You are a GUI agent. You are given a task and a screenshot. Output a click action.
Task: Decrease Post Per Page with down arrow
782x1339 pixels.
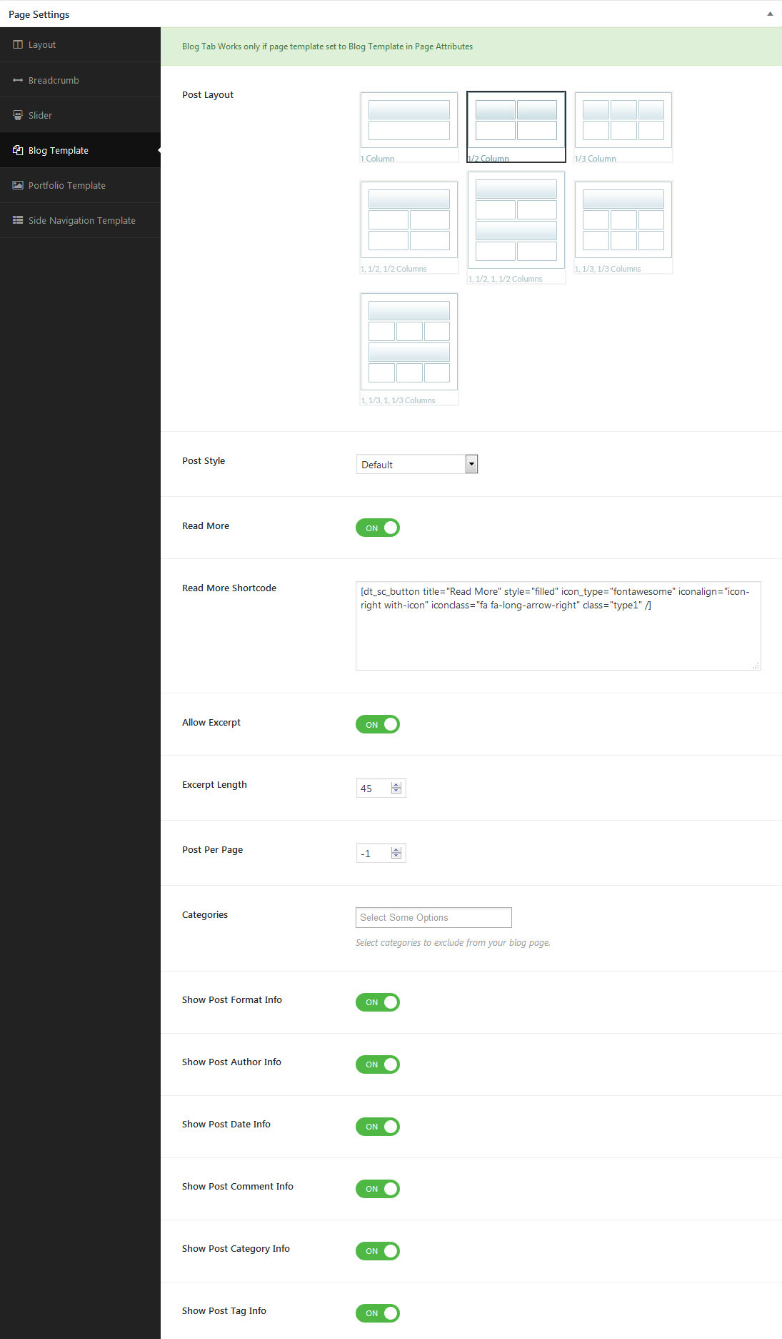tap(396, 856)
